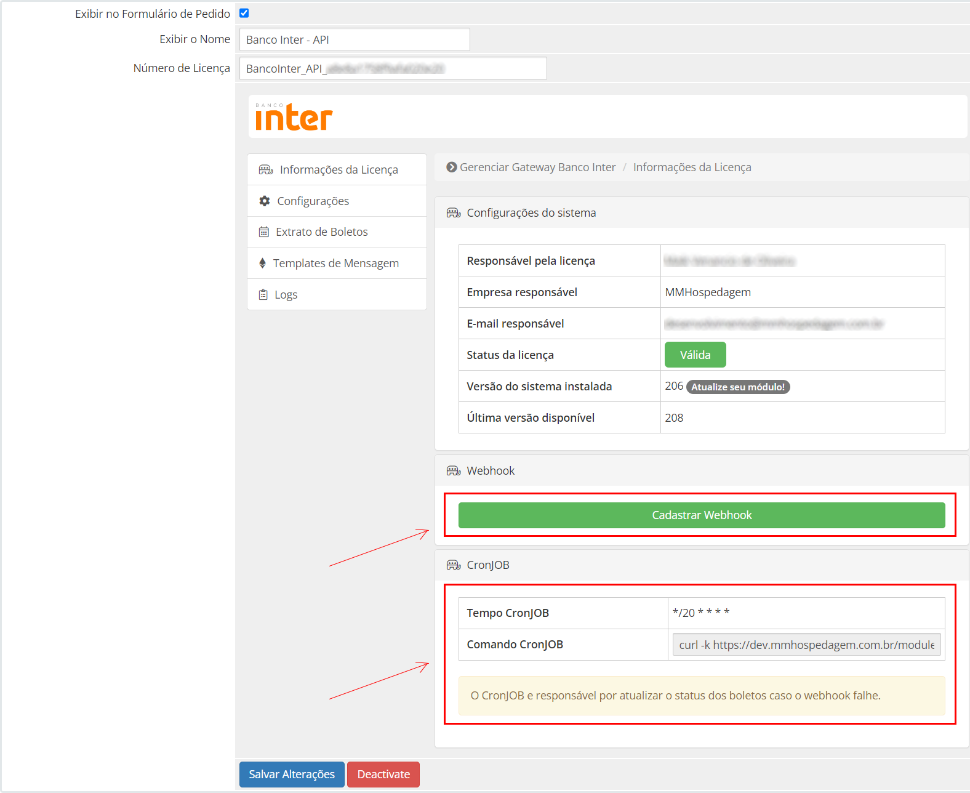
Task: Follow Gerenciar Gateway Banco Inter breadcrumb
Action: (538, 167)
